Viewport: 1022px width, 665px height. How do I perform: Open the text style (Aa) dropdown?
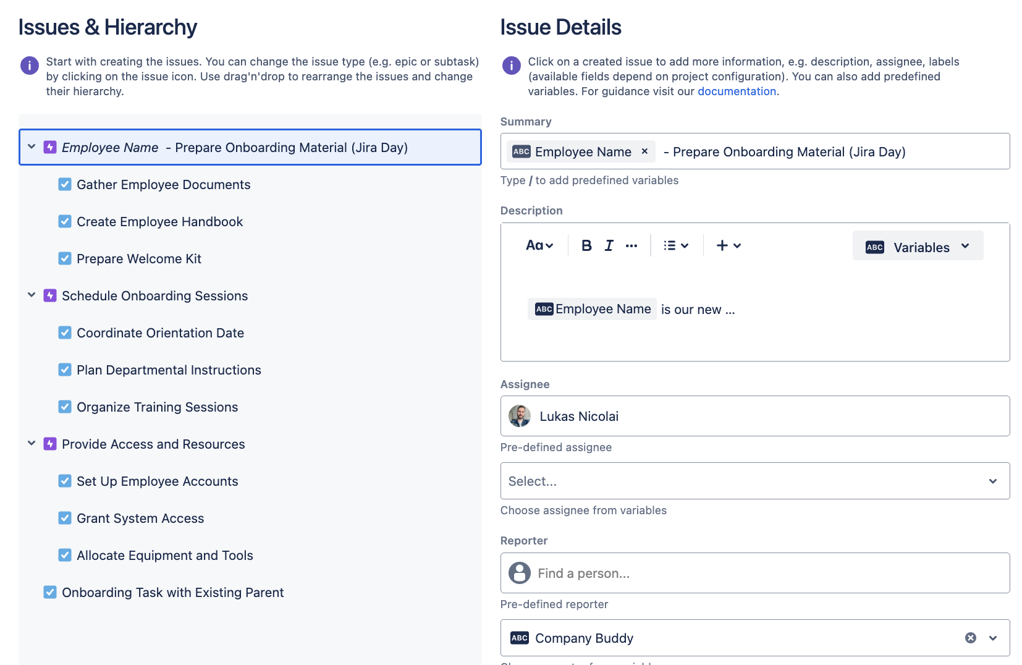coord(539,245)
